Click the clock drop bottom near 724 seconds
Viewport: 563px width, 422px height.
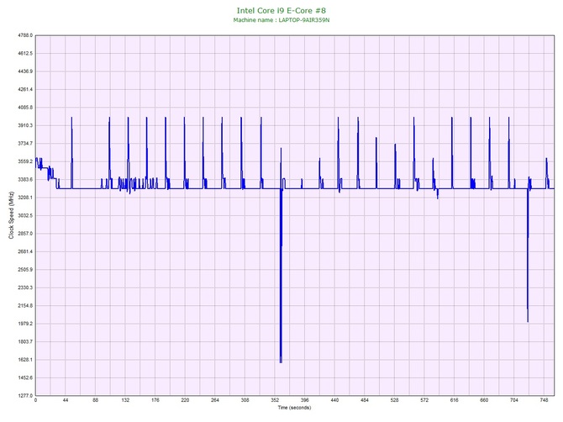528,321
